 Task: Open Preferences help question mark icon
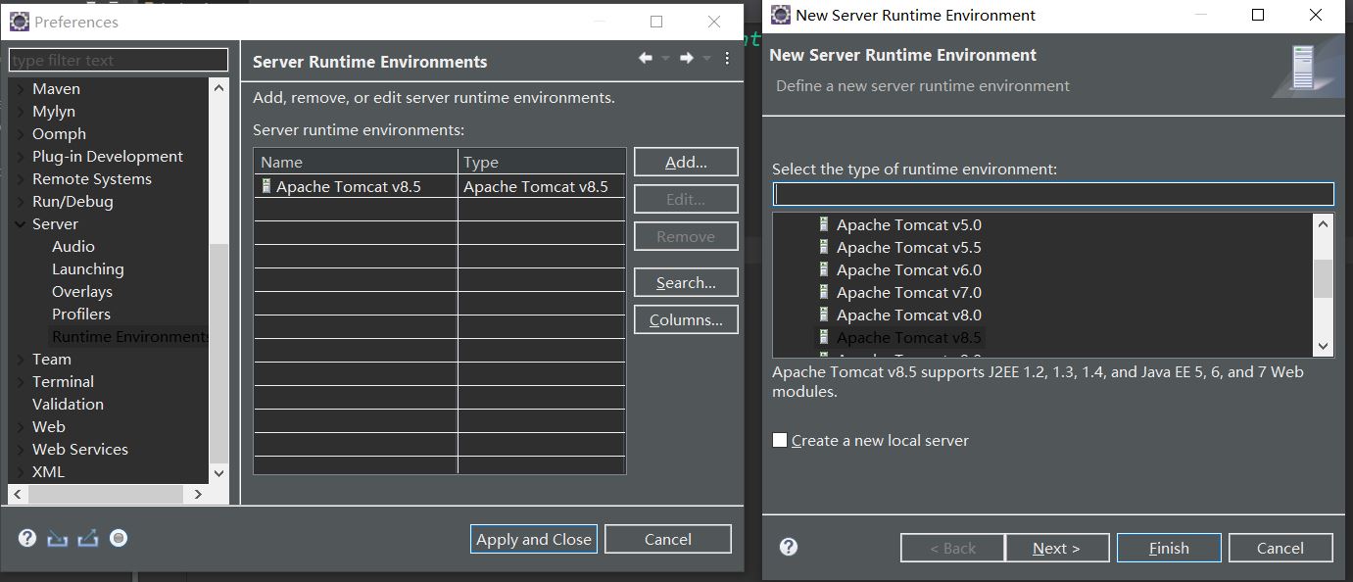[27, 538]
